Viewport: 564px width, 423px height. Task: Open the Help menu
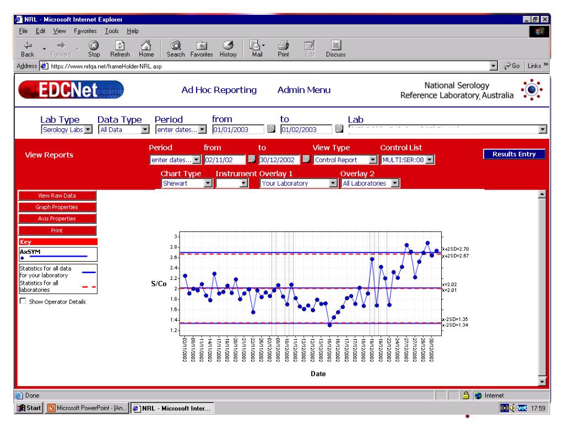point(132,31)
